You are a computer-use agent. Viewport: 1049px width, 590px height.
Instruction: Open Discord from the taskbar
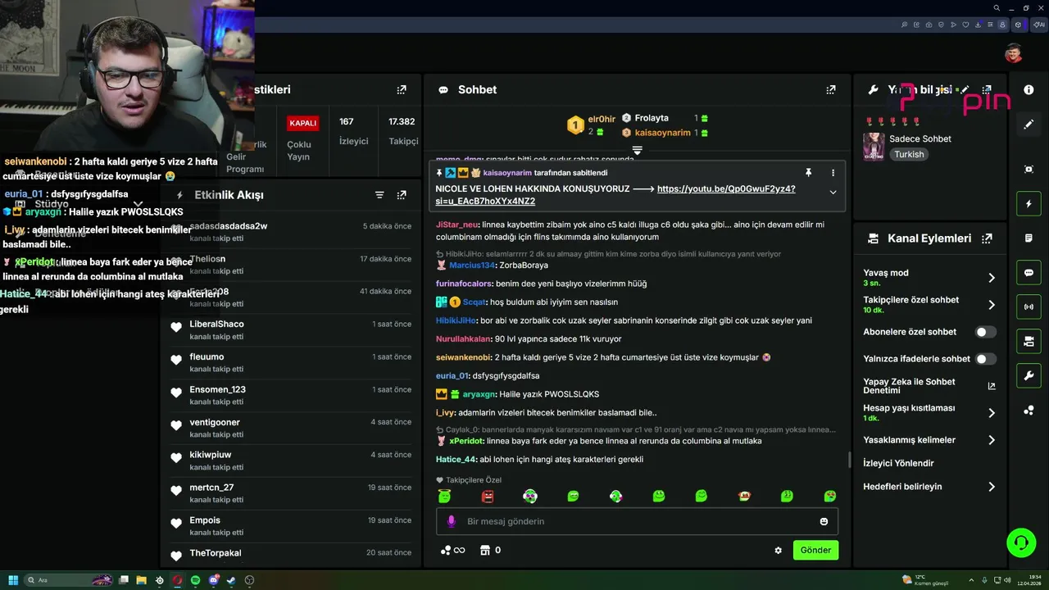pos(213,580)
